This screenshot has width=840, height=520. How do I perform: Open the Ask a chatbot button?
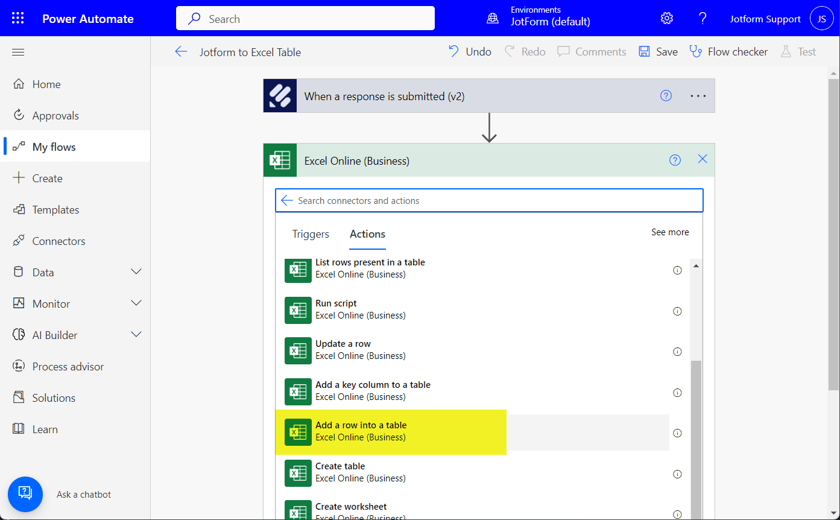(x=25, y=494)
